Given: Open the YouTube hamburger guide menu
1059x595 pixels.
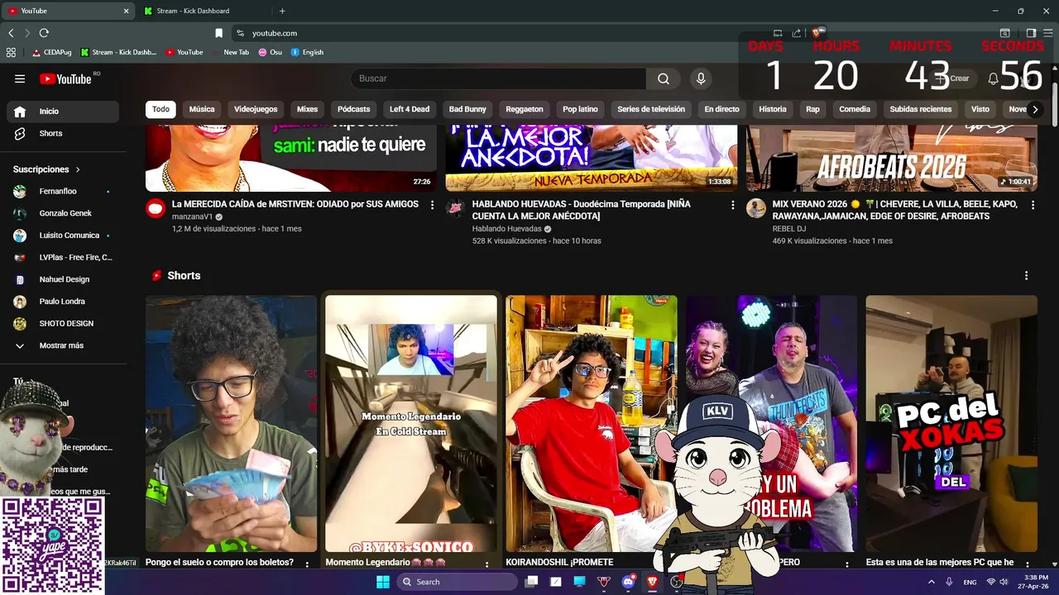Looking at the screenshot, I should click(x=20, y=79).
